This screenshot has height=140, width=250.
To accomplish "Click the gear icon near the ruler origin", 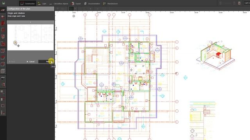I will point(74,16).
